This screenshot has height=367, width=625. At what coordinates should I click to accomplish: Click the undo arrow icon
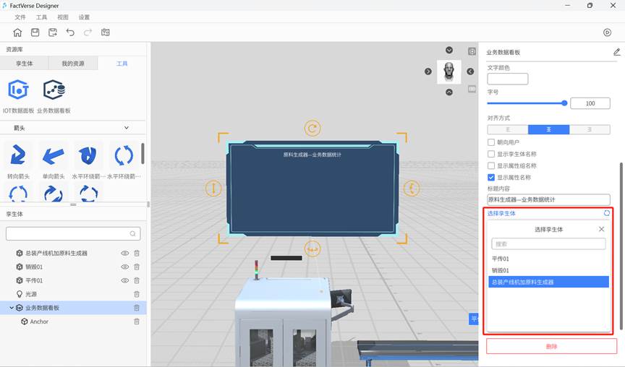(x=70, y=33)
